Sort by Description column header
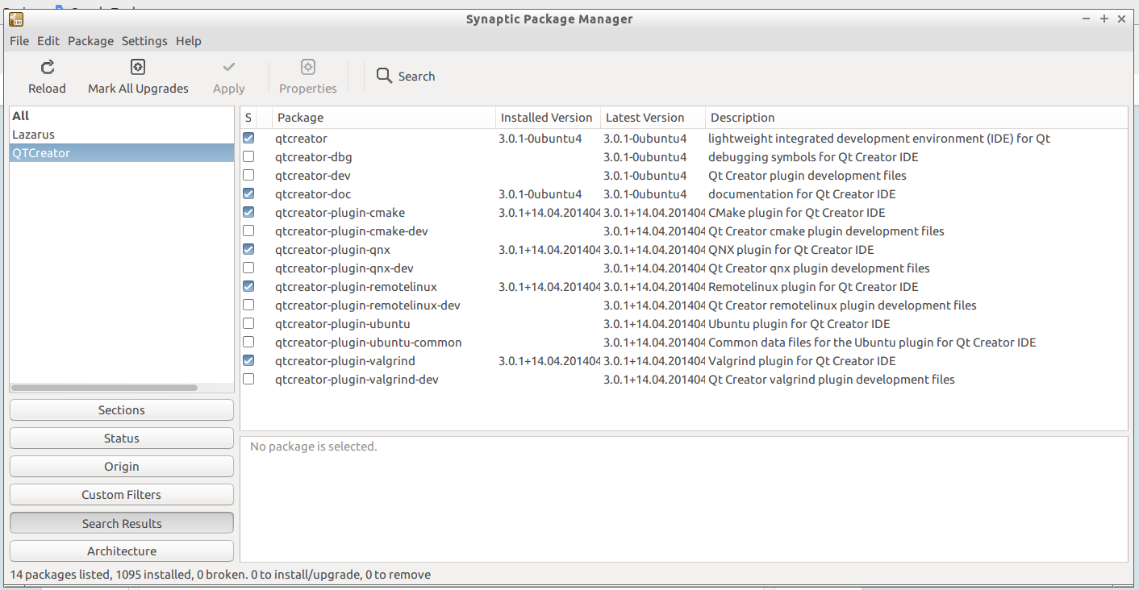 click(x=916, y=118)
